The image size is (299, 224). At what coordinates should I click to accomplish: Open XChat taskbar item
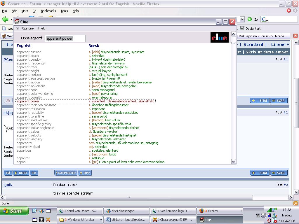[x=173, y=220]
